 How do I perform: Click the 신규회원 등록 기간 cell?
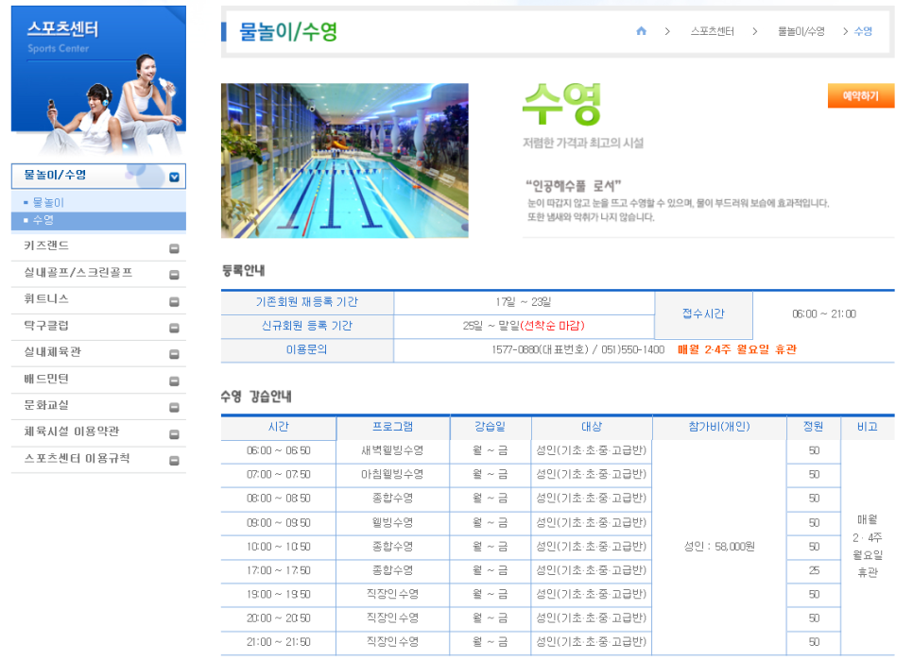pyautogui.click(x=307, y=326)
